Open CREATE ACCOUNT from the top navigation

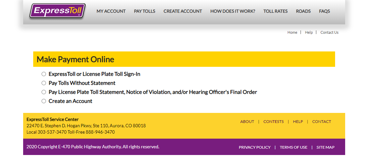point(183,11)
